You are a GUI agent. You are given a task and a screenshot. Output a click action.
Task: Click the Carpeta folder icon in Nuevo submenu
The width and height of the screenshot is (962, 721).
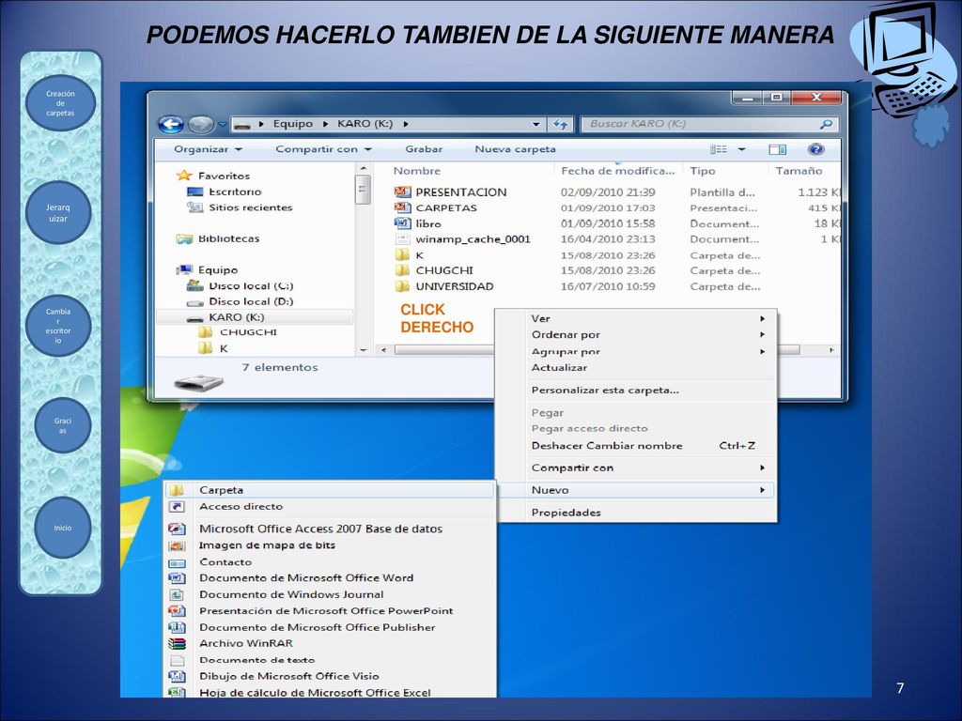[177, 490]
